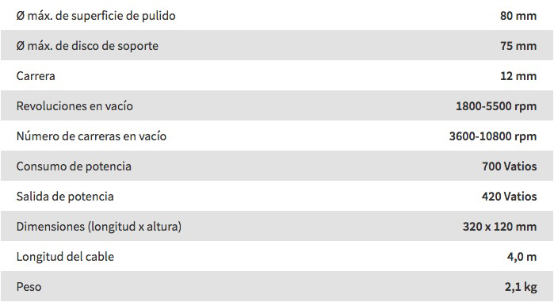
Task: Select the 2,1 kg weight value
Action: tap(521, 287)
